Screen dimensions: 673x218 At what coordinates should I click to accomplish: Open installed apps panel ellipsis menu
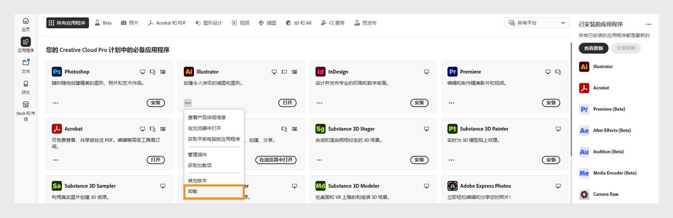point(648,24)
